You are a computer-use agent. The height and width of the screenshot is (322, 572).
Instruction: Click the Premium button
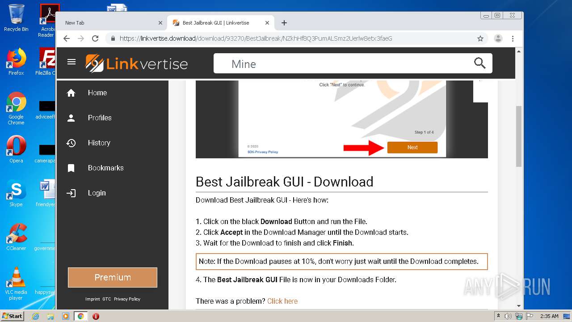pyautogui.click(x=113, y=277)
